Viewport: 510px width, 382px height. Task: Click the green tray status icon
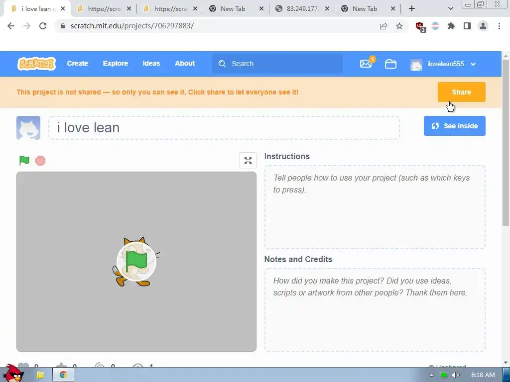pyautogui.click(x=444, y=375)
